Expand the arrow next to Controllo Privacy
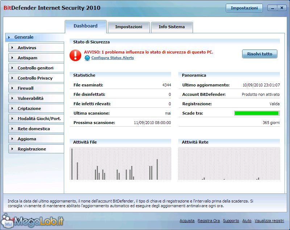Screen dimensions: 290x230 pyautogui.click(x=12, y=78)
